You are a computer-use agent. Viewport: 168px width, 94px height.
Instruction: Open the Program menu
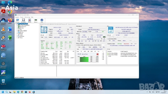click(x=17, y=17)
